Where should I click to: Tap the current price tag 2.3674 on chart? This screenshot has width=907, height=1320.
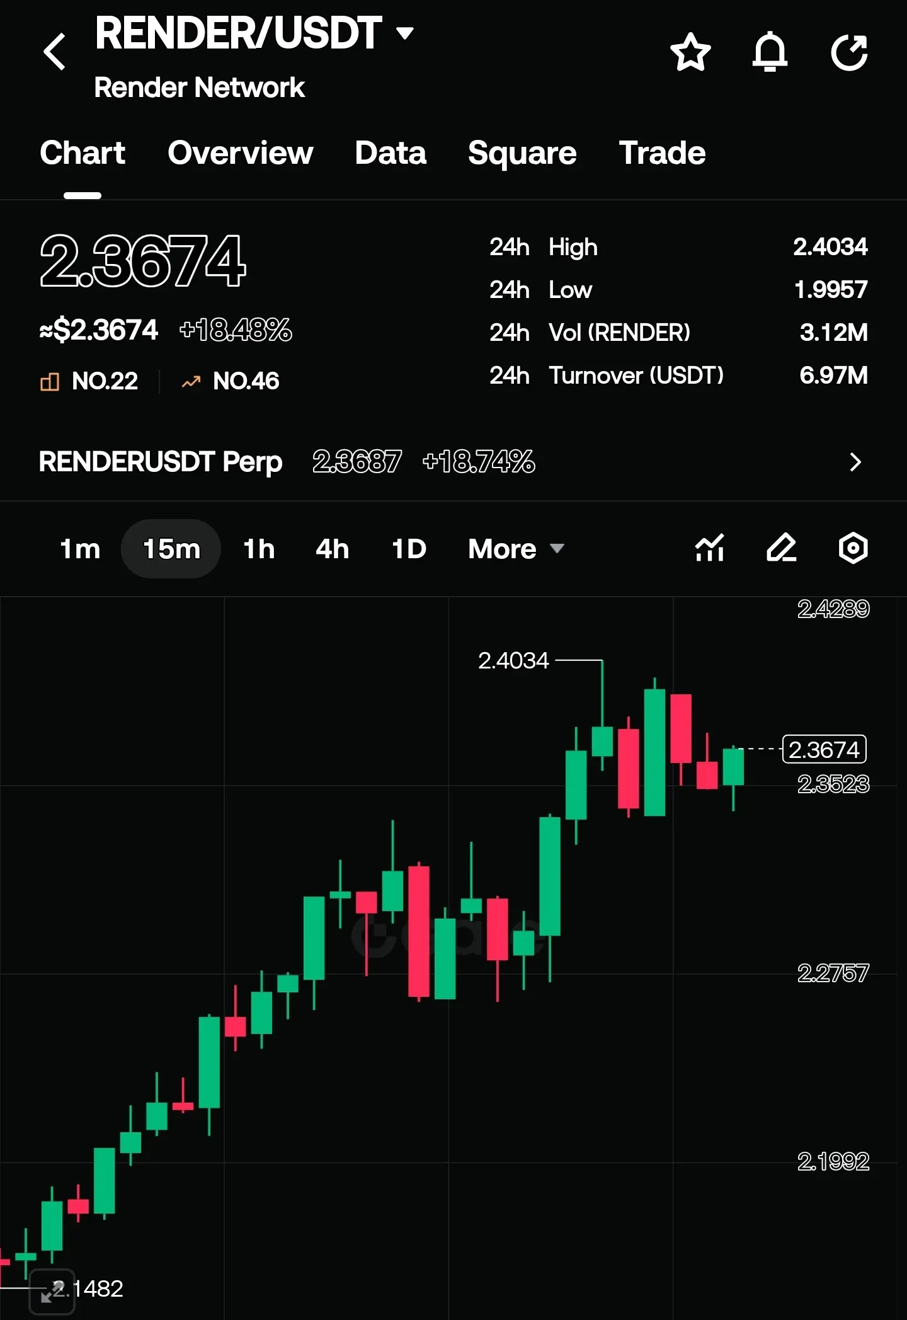(x=824, y=750)
